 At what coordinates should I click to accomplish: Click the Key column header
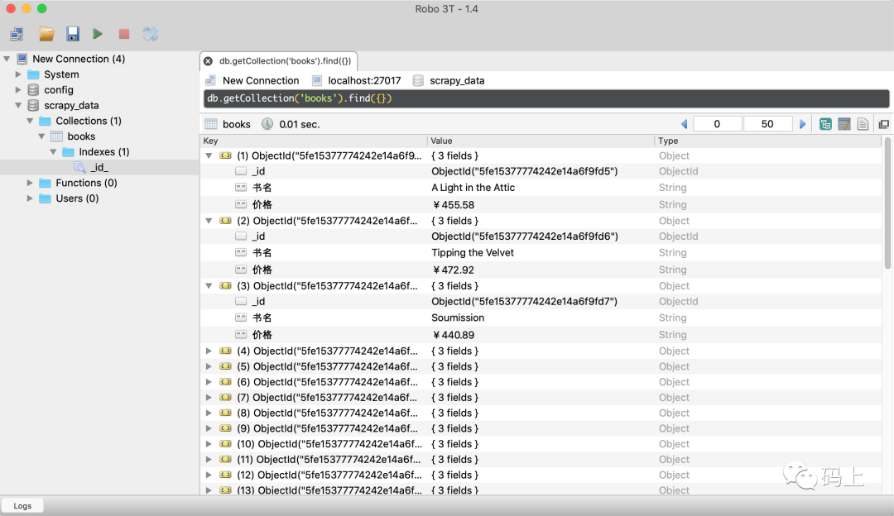314,141
